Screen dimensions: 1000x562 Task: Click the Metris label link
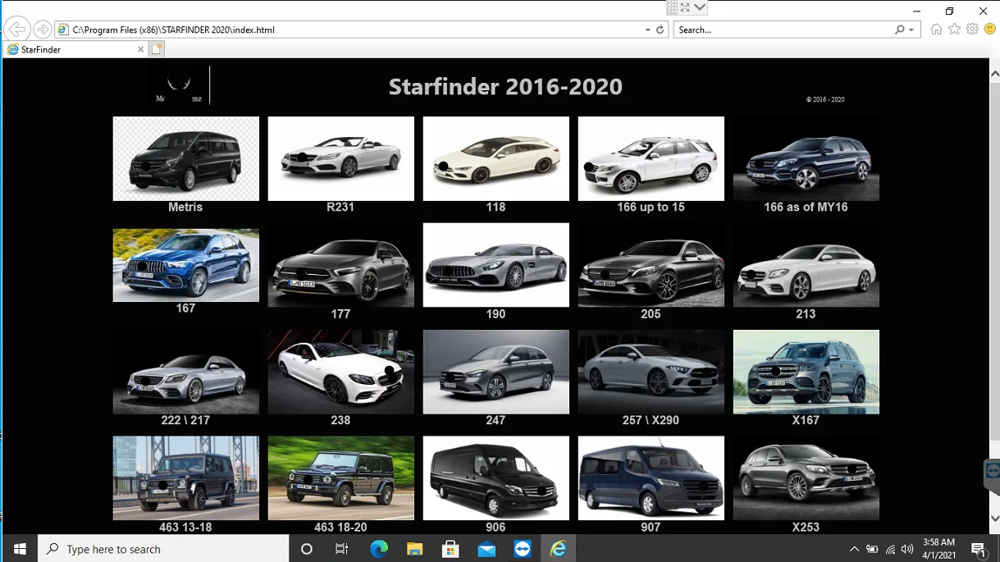pyautogui.click(x=185, y=208)
